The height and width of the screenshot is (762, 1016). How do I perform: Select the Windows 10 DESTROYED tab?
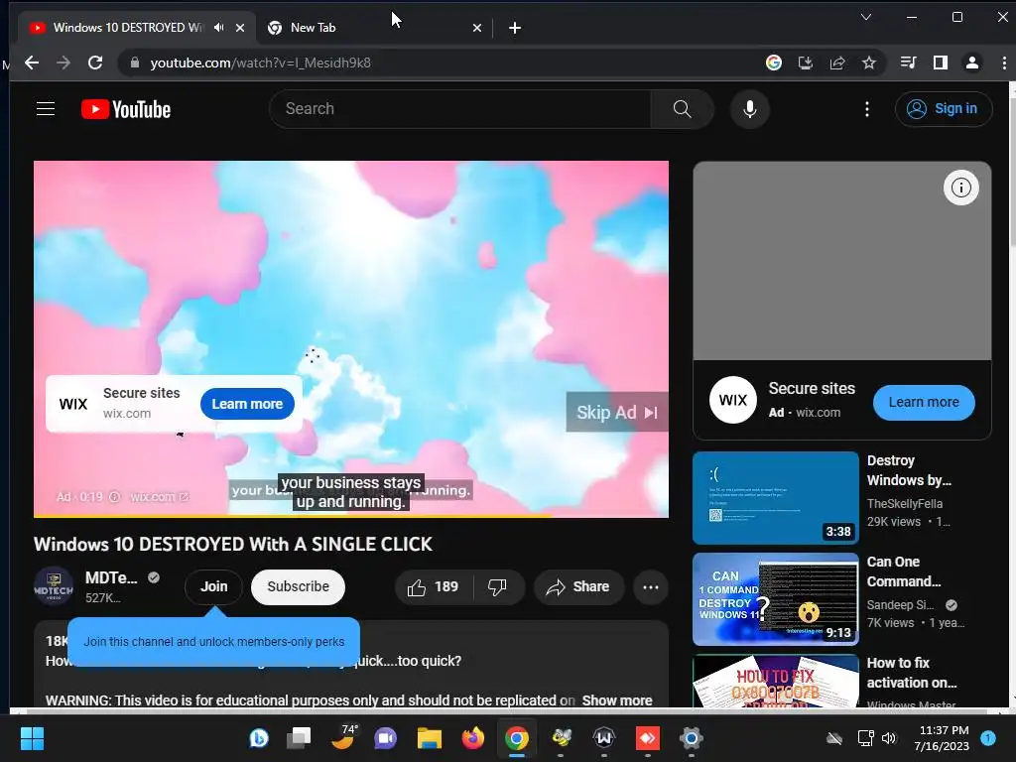[x=128, y=27]
